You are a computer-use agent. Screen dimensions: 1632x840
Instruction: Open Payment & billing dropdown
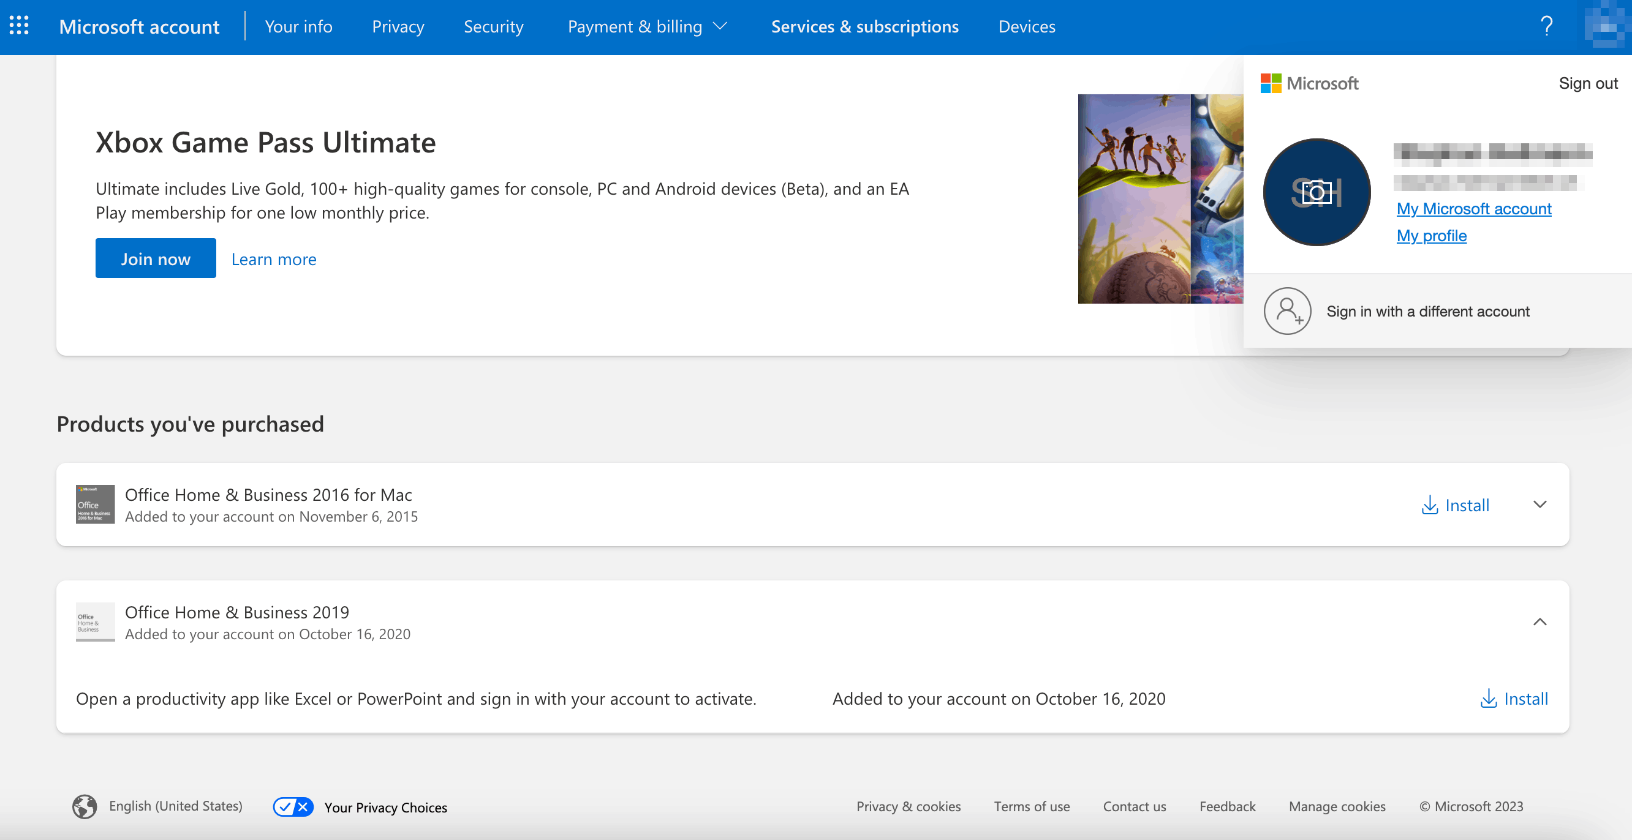coord(647,26)
